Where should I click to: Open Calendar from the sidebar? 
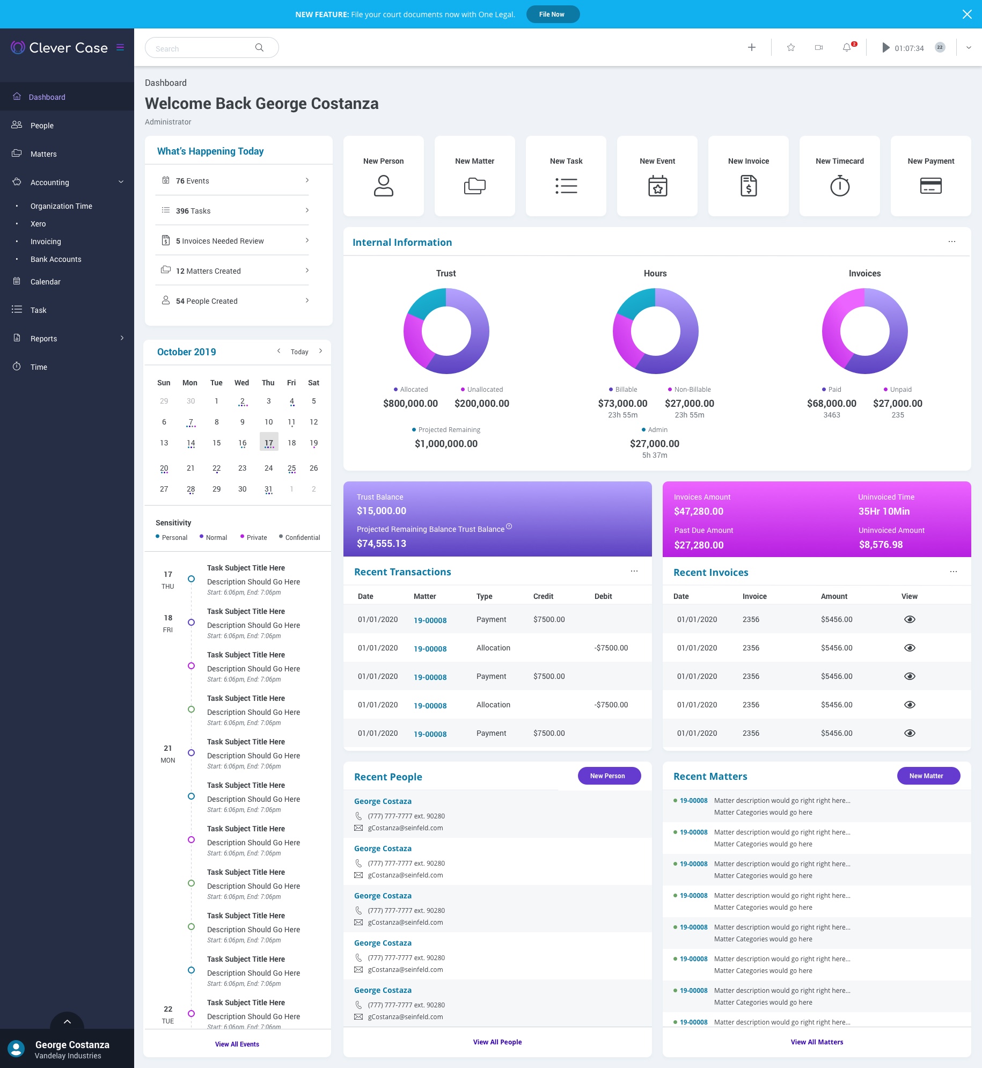click(45, 282)
